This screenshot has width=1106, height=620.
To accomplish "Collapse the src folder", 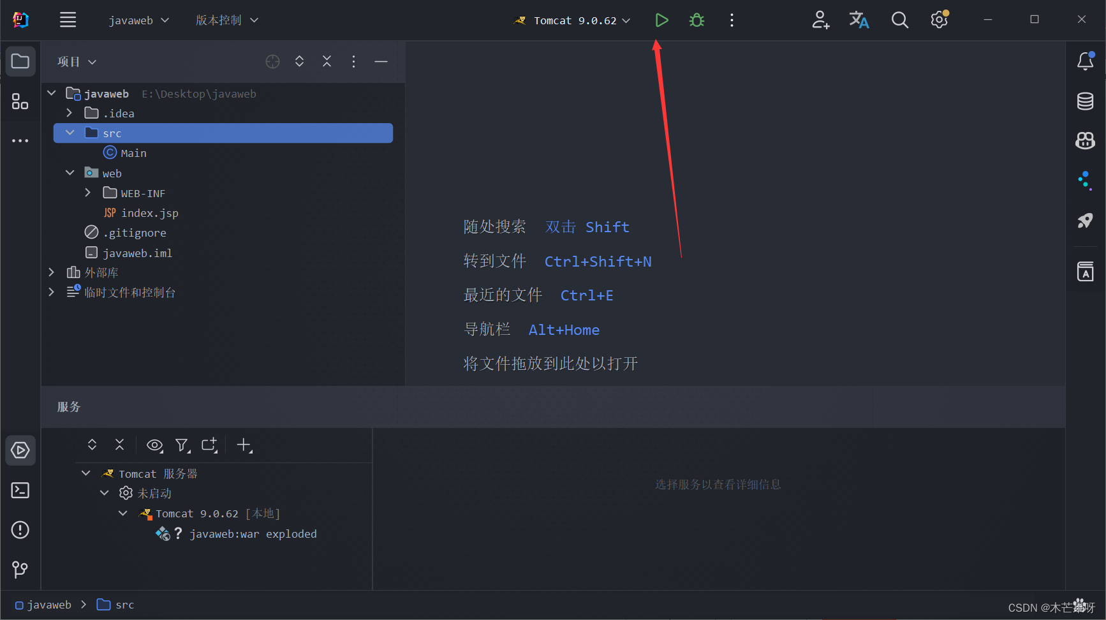I will [x=70, y=133].
